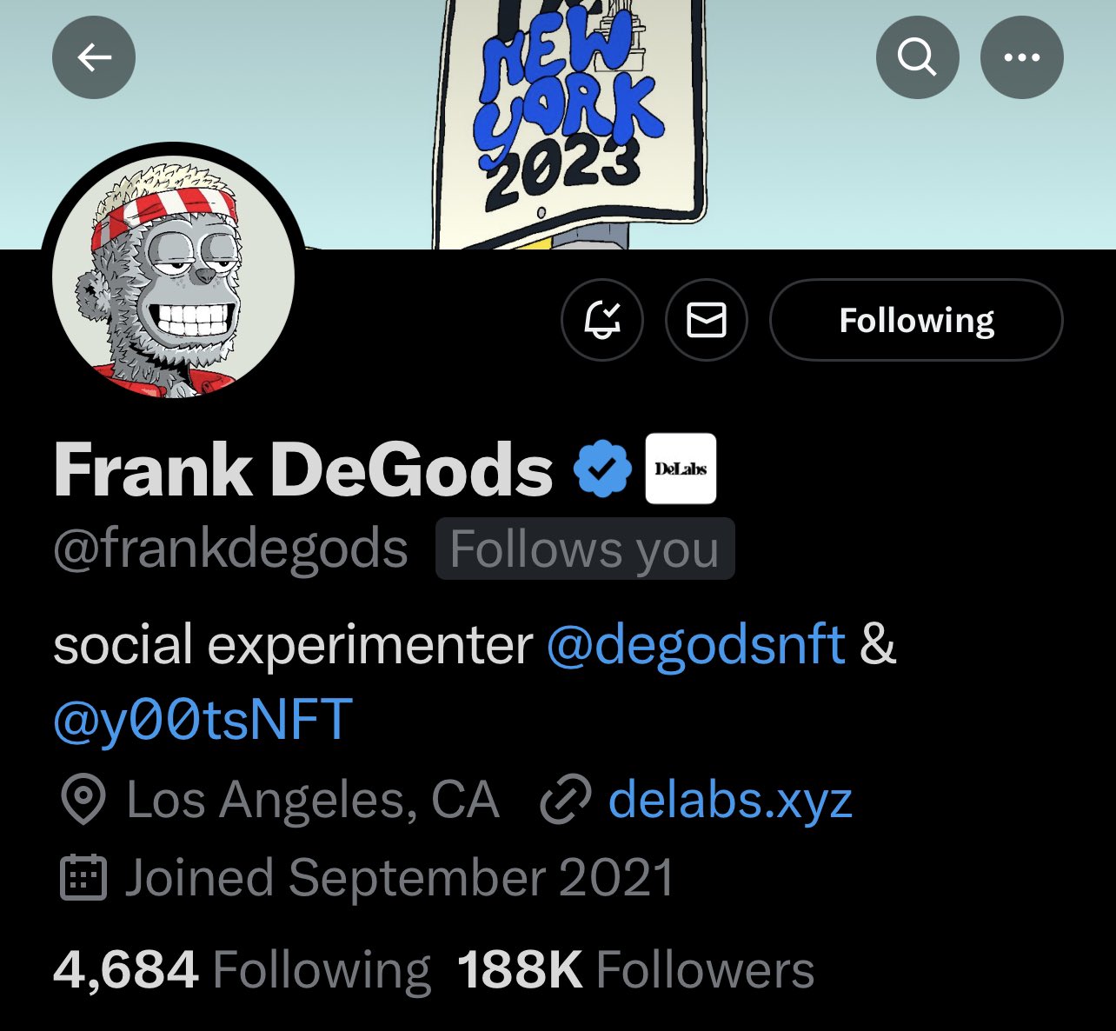Click the chain link icon

click(565, 800)
